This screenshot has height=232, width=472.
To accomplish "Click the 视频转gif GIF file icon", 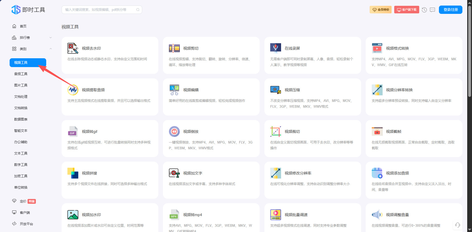I will click(73, 131).
